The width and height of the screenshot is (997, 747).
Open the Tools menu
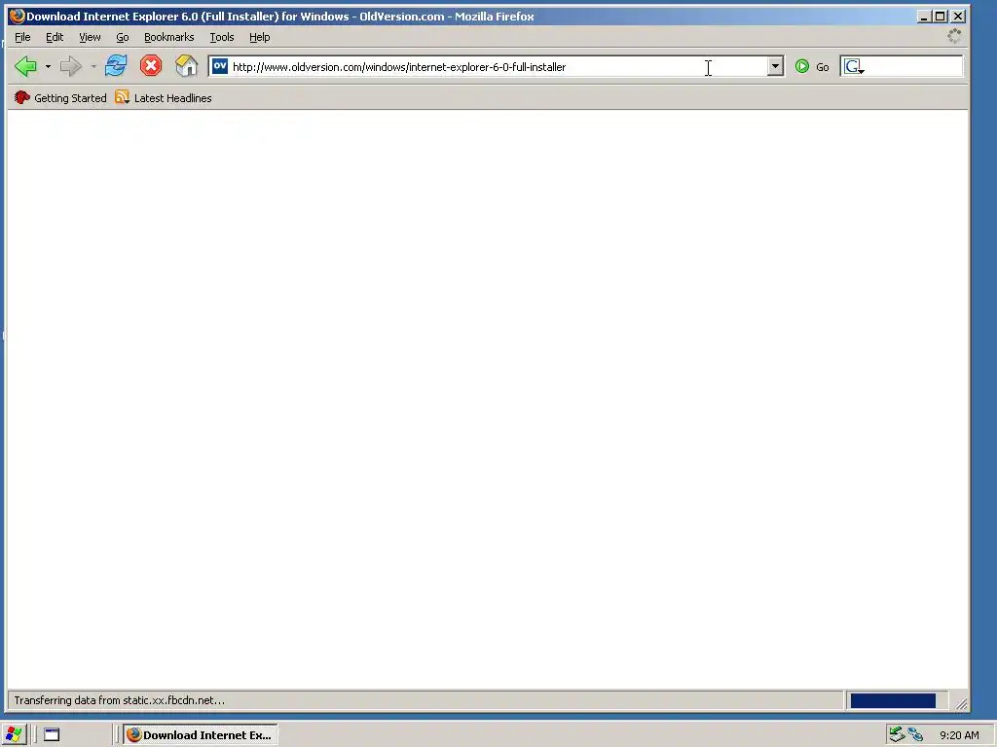pos(222,37)
